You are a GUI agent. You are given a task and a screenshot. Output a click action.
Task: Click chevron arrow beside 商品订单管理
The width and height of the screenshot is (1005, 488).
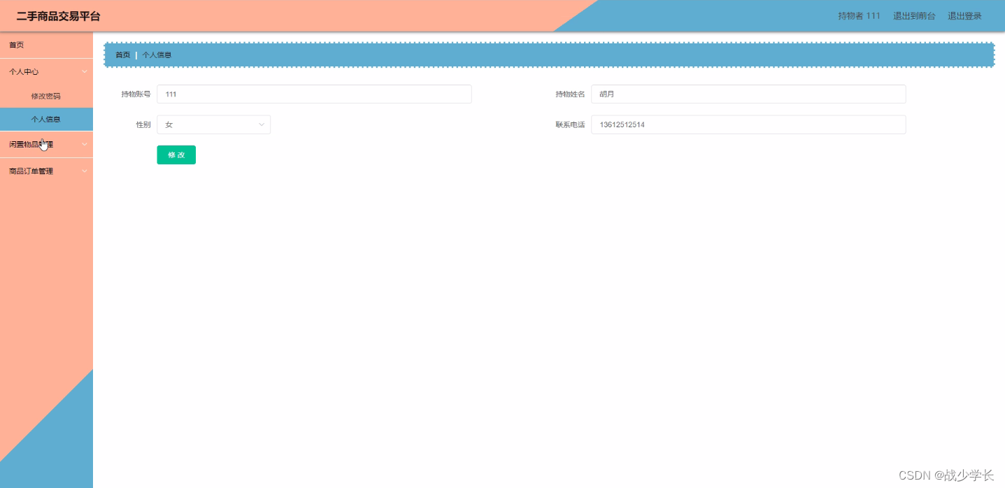pos(84,171)
